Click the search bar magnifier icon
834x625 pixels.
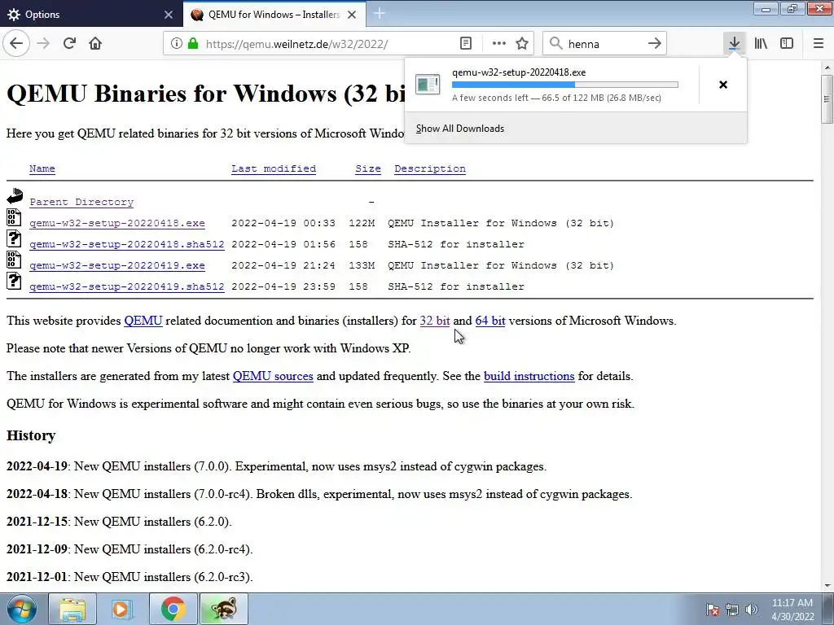click(555, 44)
